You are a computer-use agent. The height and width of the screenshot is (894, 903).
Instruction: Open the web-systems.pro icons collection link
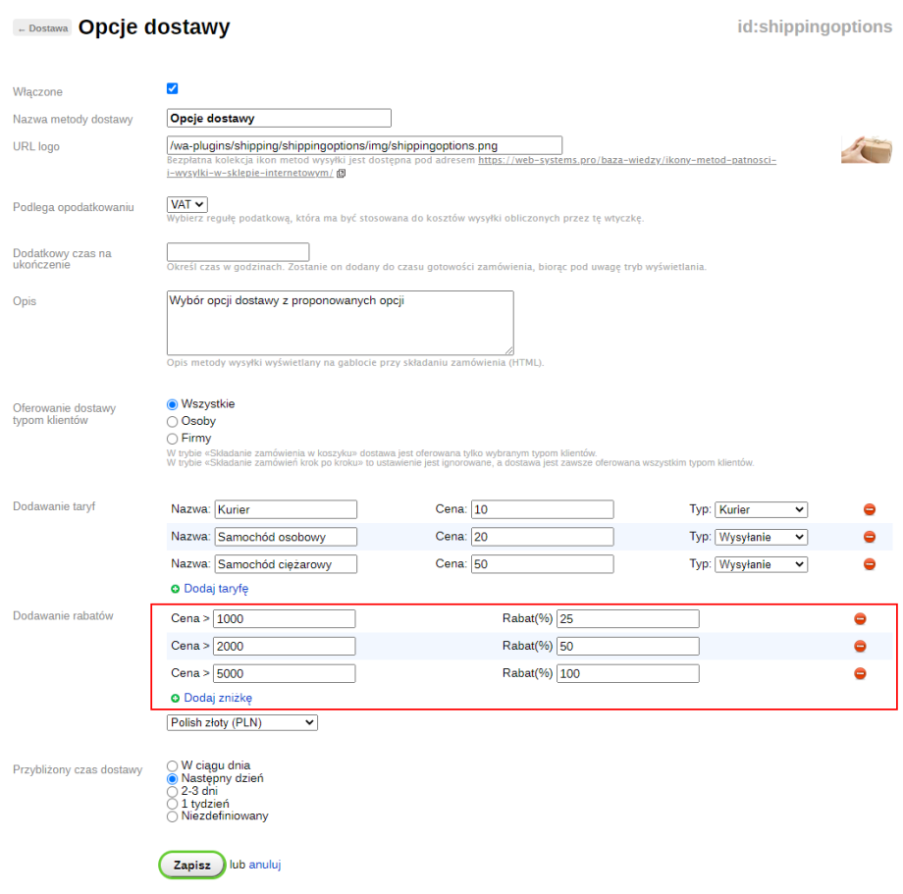pos(626,159)
